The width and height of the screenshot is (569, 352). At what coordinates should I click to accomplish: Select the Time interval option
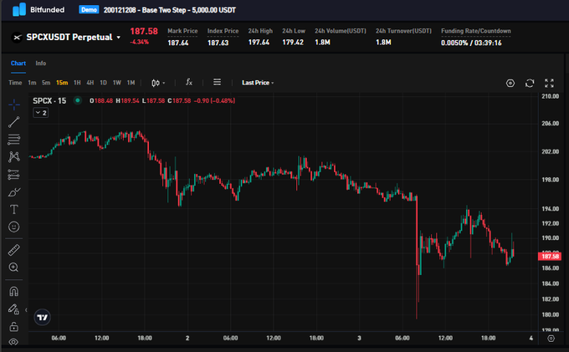[15, 83]
